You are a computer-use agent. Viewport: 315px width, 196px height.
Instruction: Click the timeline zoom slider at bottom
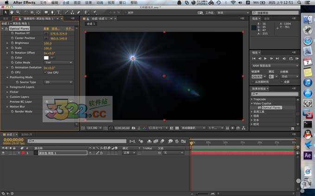202,194
